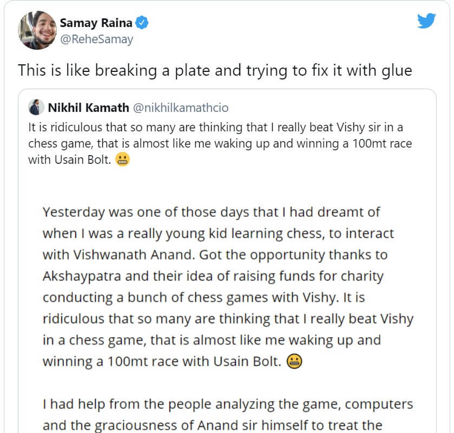Open the Nikhil Kamath name link
This screenshot has width=454, height=433.
[88, 108]
